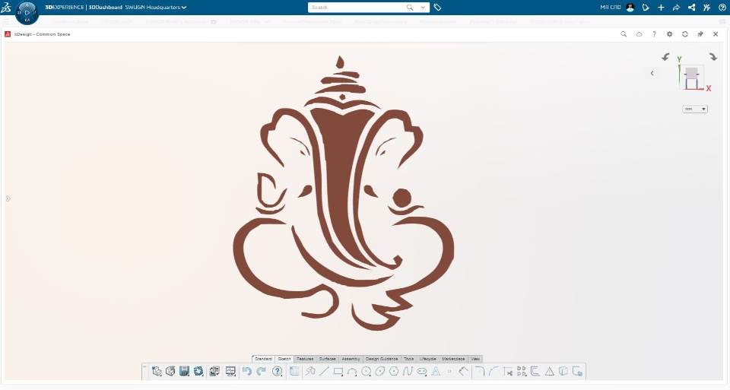730x390 pixels.
Task: Switch to the View tab
Action: click(474, 359)
